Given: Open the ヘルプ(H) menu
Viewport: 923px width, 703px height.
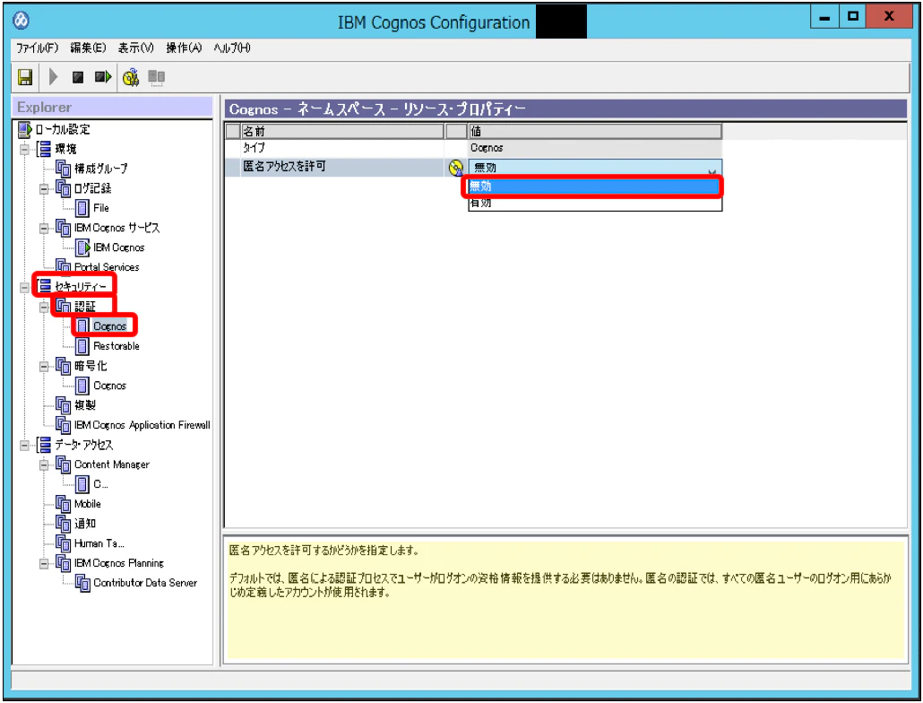Looking at the screenshot, I should pyautogui.click(x=232, y=48).
